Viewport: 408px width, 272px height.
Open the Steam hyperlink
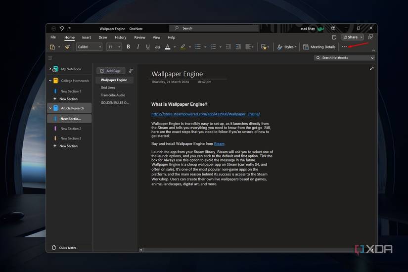point(219,144)
